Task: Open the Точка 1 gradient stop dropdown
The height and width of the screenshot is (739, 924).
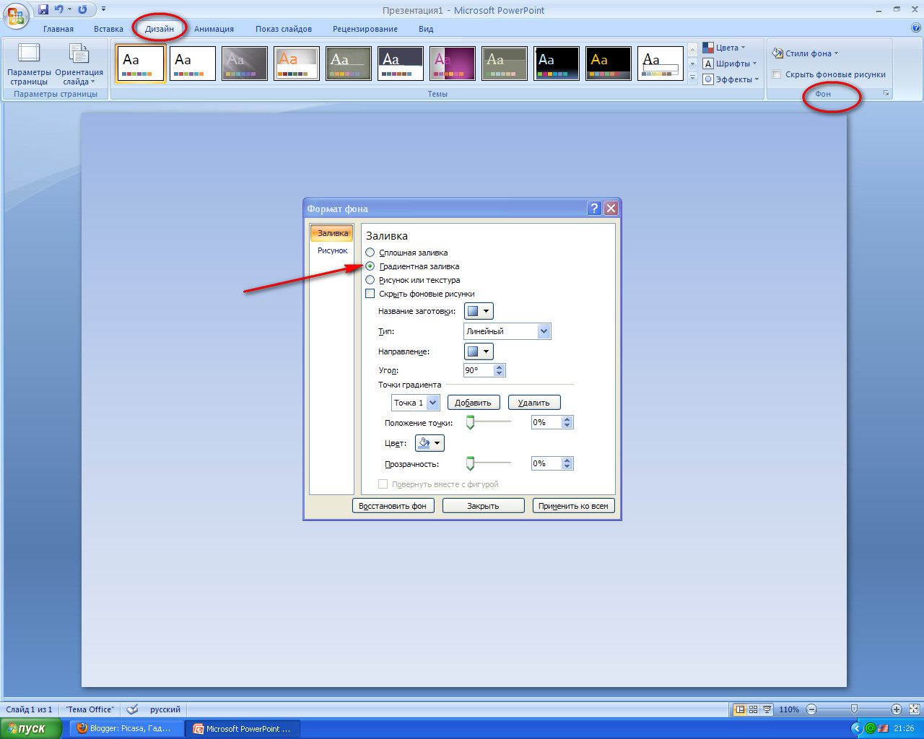Action: (x=416, y=403)
